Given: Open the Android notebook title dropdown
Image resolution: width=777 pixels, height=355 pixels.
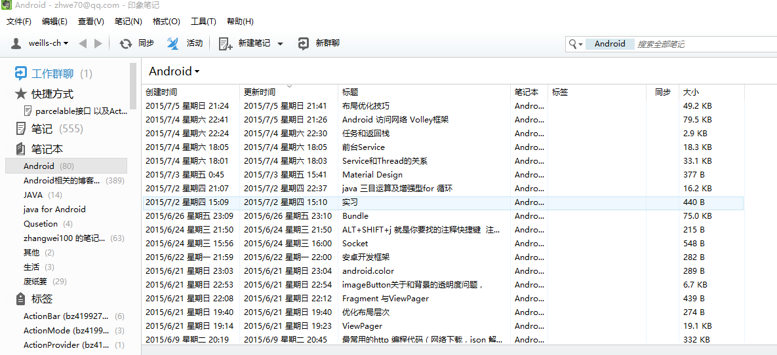Looking at the screenshot, I should tap(174, 71).
